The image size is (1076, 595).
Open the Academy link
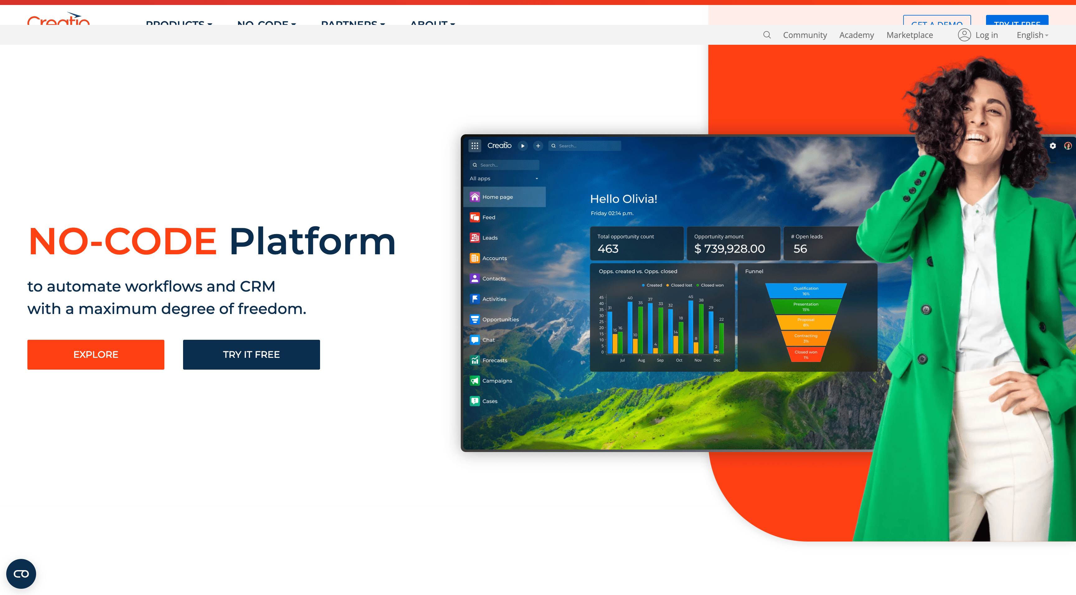(x=857, y=35)
